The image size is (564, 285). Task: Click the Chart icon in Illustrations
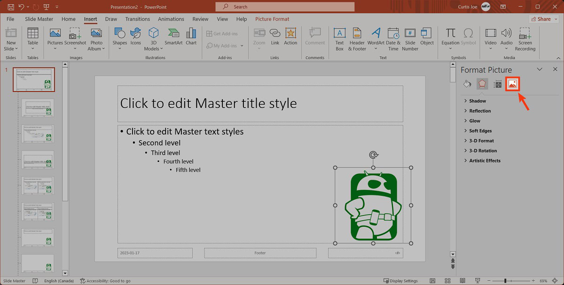[191, 37]
